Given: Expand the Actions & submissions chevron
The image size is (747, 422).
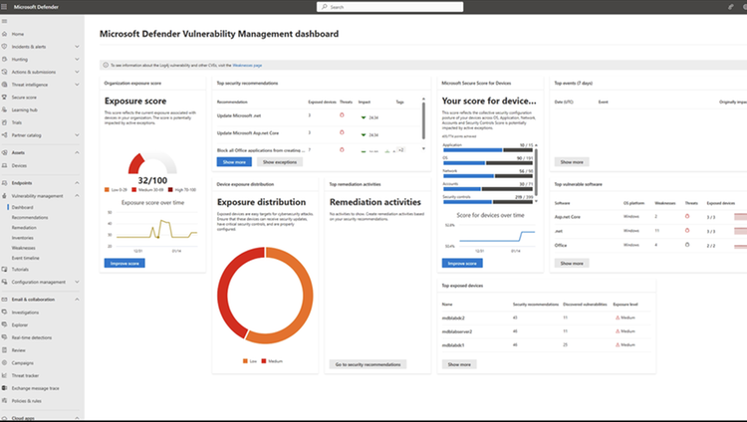Looking at the screenshot, I should coord(77,72).
